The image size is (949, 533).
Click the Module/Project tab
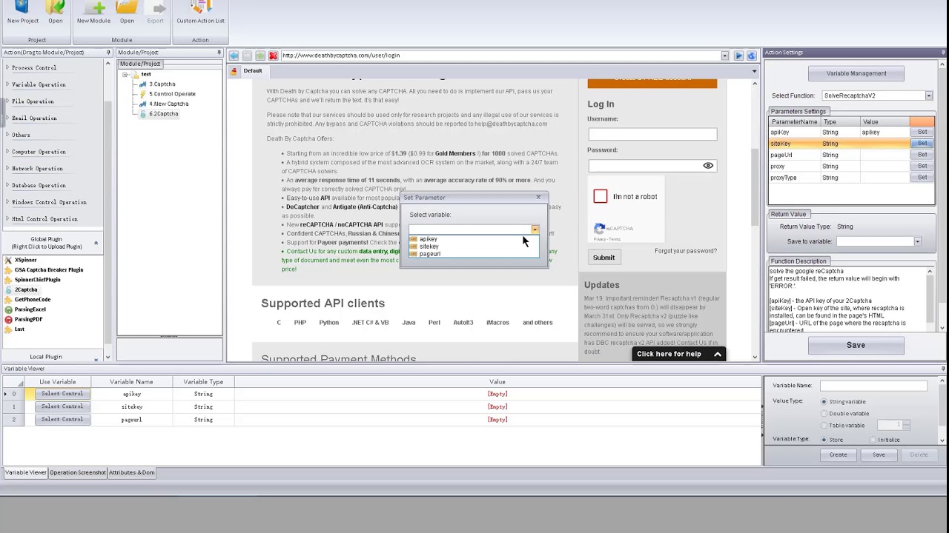point(139,64)
